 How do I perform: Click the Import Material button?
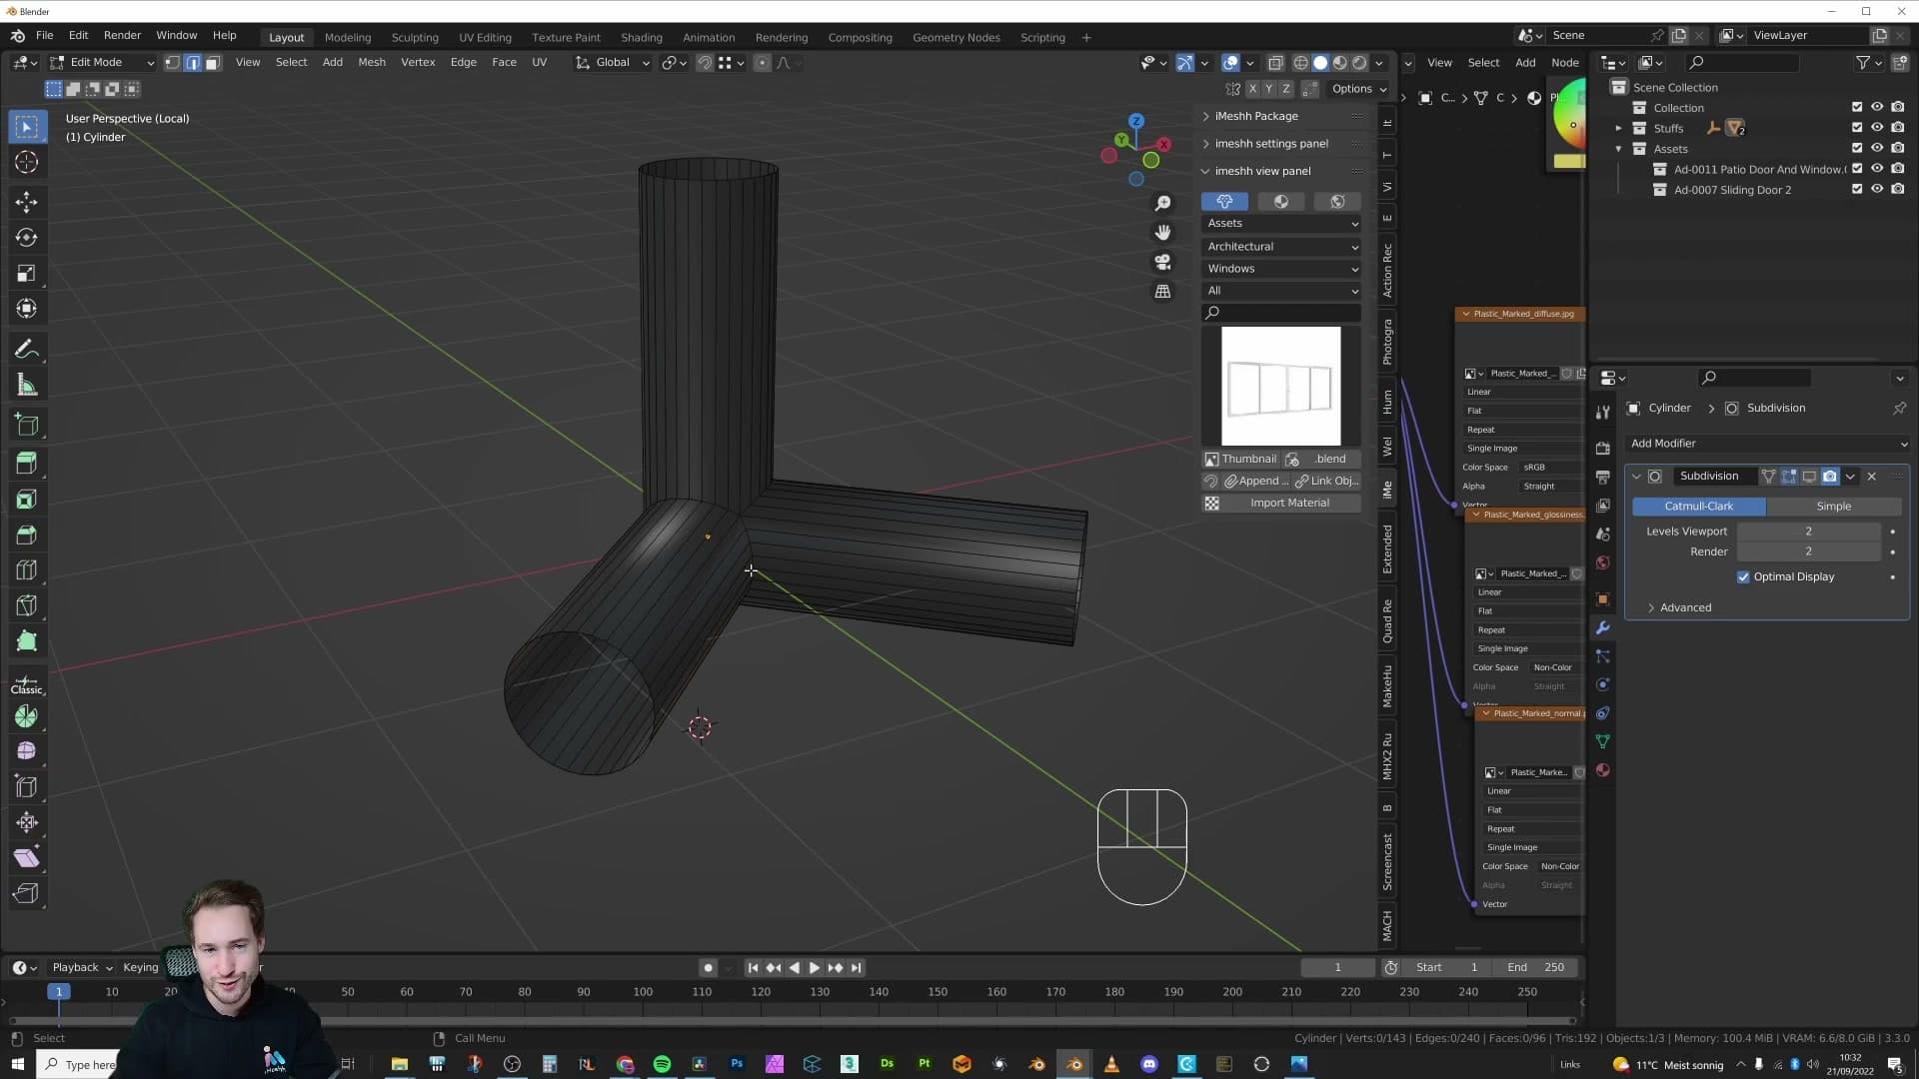point(1281,504)
